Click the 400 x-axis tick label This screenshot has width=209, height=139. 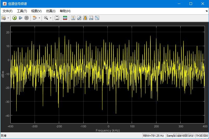205,126
